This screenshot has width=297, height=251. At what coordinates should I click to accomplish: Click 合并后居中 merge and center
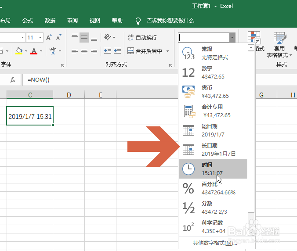tap(145, 51)
